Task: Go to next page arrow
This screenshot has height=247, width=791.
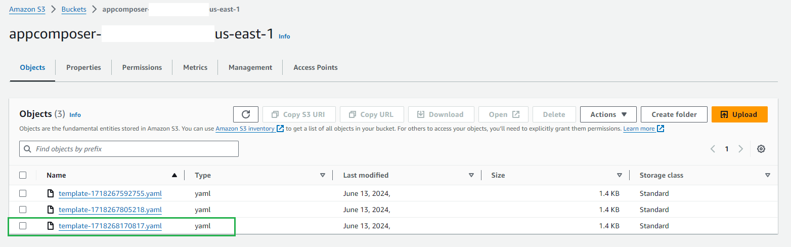Action: [x=741, y=149]
